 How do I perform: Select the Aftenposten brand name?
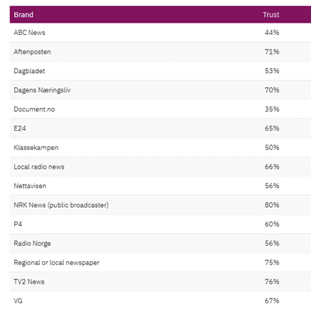[32, 52]
